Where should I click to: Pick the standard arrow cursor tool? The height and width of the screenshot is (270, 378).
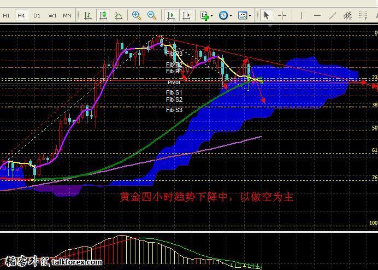267,16
